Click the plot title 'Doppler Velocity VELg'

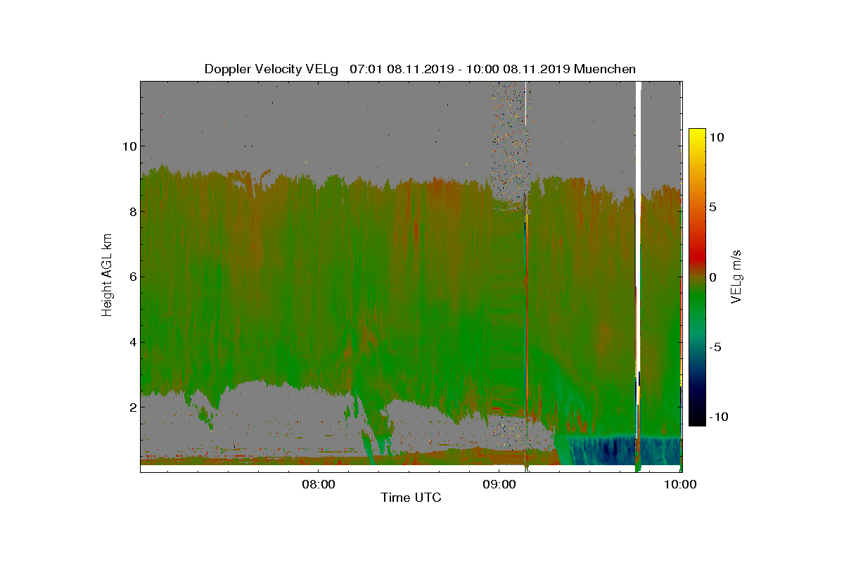(271, 69)
